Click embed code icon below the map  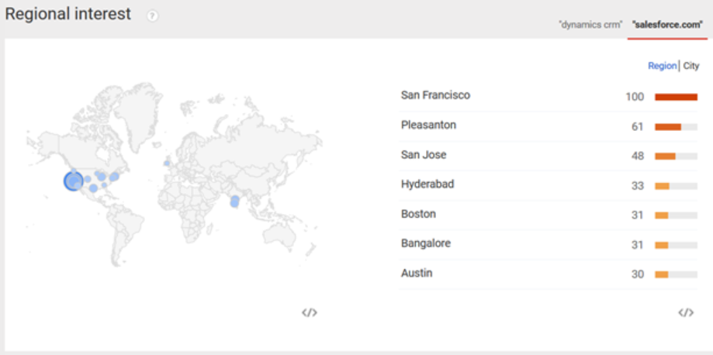click(310, 312)
